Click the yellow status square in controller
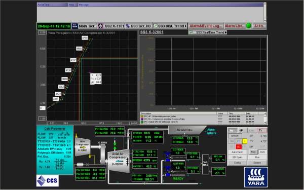This screenshot has height=190, width=304. pyautogui.click(x=245, y=141)
